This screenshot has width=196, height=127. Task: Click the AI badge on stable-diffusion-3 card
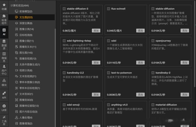click(x=64, y=9)
